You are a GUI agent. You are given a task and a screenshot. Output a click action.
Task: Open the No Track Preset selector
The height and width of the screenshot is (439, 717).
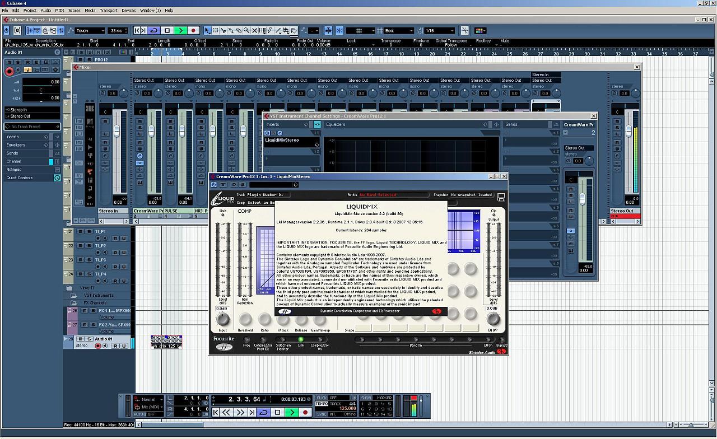tap(32, 127)
